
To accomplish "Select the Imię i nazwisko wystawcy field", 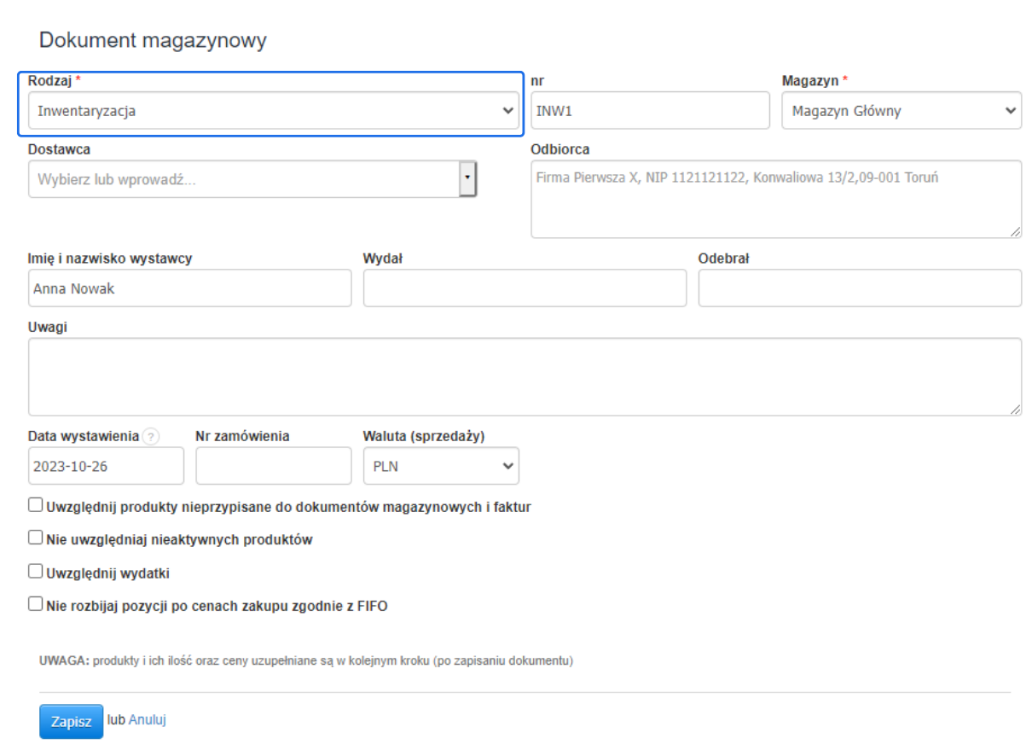I will (x=189, y=288).
